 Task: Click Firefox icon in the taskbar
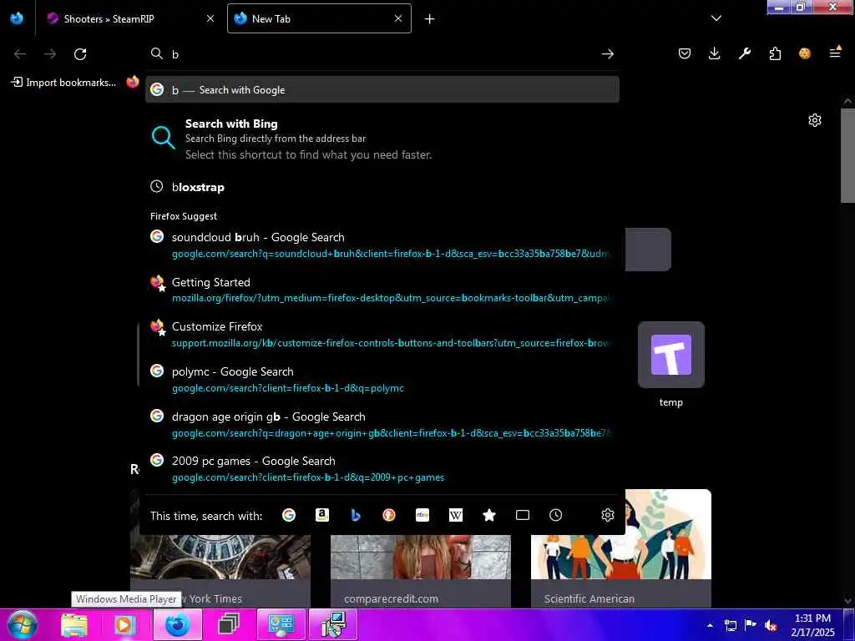point(177,624)
